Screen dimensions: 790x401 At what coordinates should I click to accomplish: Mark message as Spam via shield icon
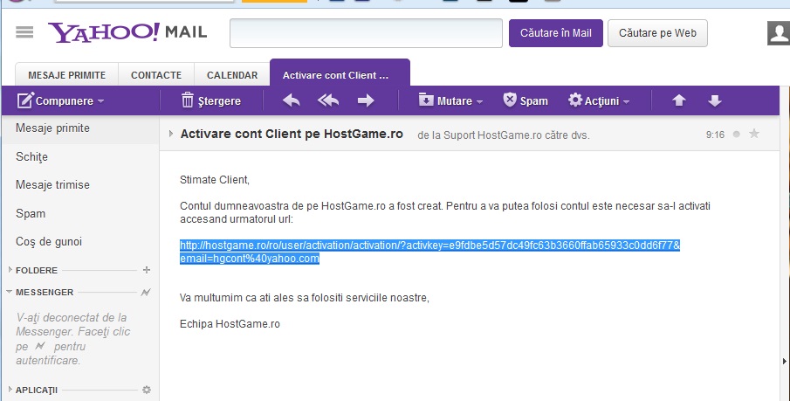click(x=510, y=100)
